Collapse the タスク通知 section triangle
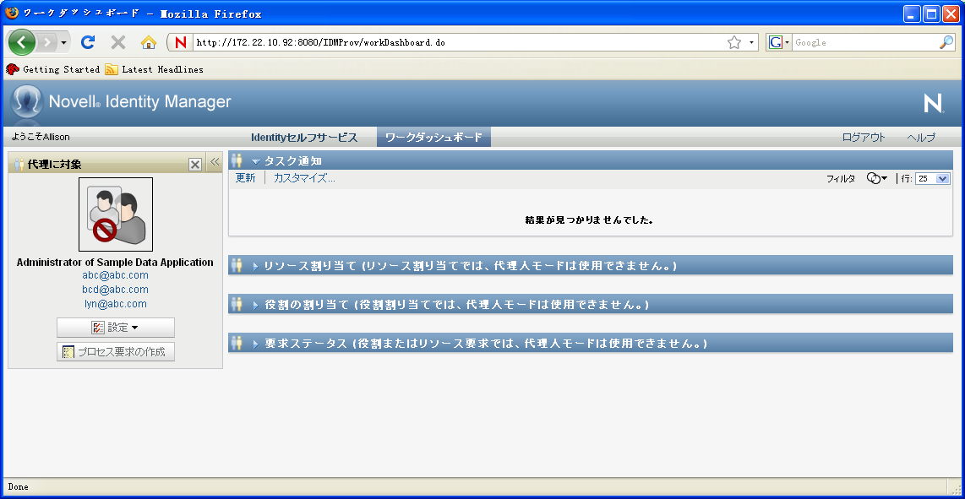The width and height of the screenshot is (965, 499). click(256, 162)
